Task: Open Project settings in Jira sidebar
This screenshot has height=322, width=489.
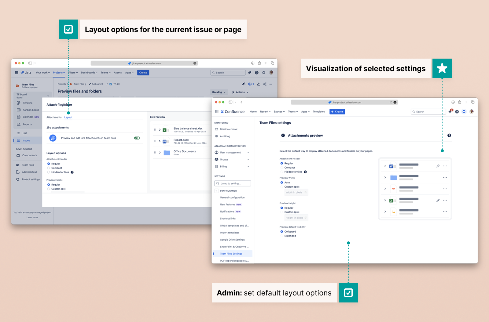Action: tap(28, 179)
